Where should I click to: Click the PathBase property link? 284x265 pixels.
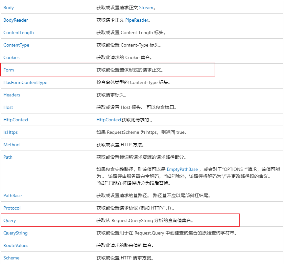tap(12, 195)
